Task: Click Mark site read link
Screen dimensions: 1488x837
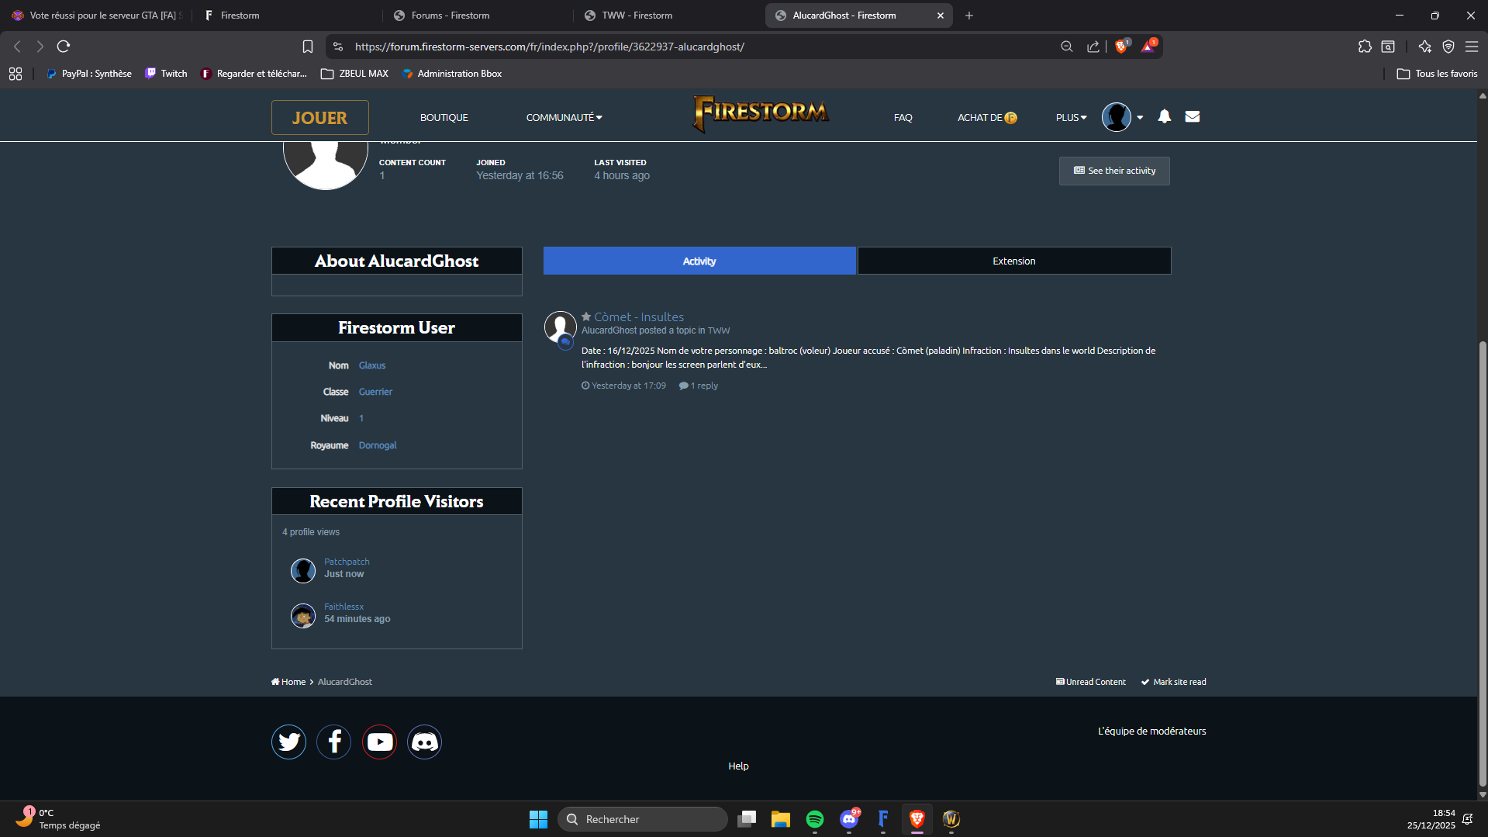Action: (x=1179, y=682)
